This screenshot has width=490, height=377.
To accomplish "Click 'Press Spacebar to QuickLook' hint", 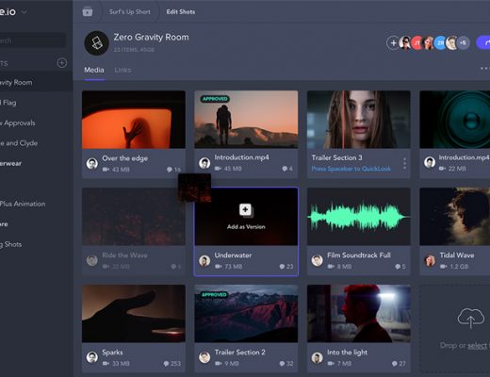I will click(351, 169).
